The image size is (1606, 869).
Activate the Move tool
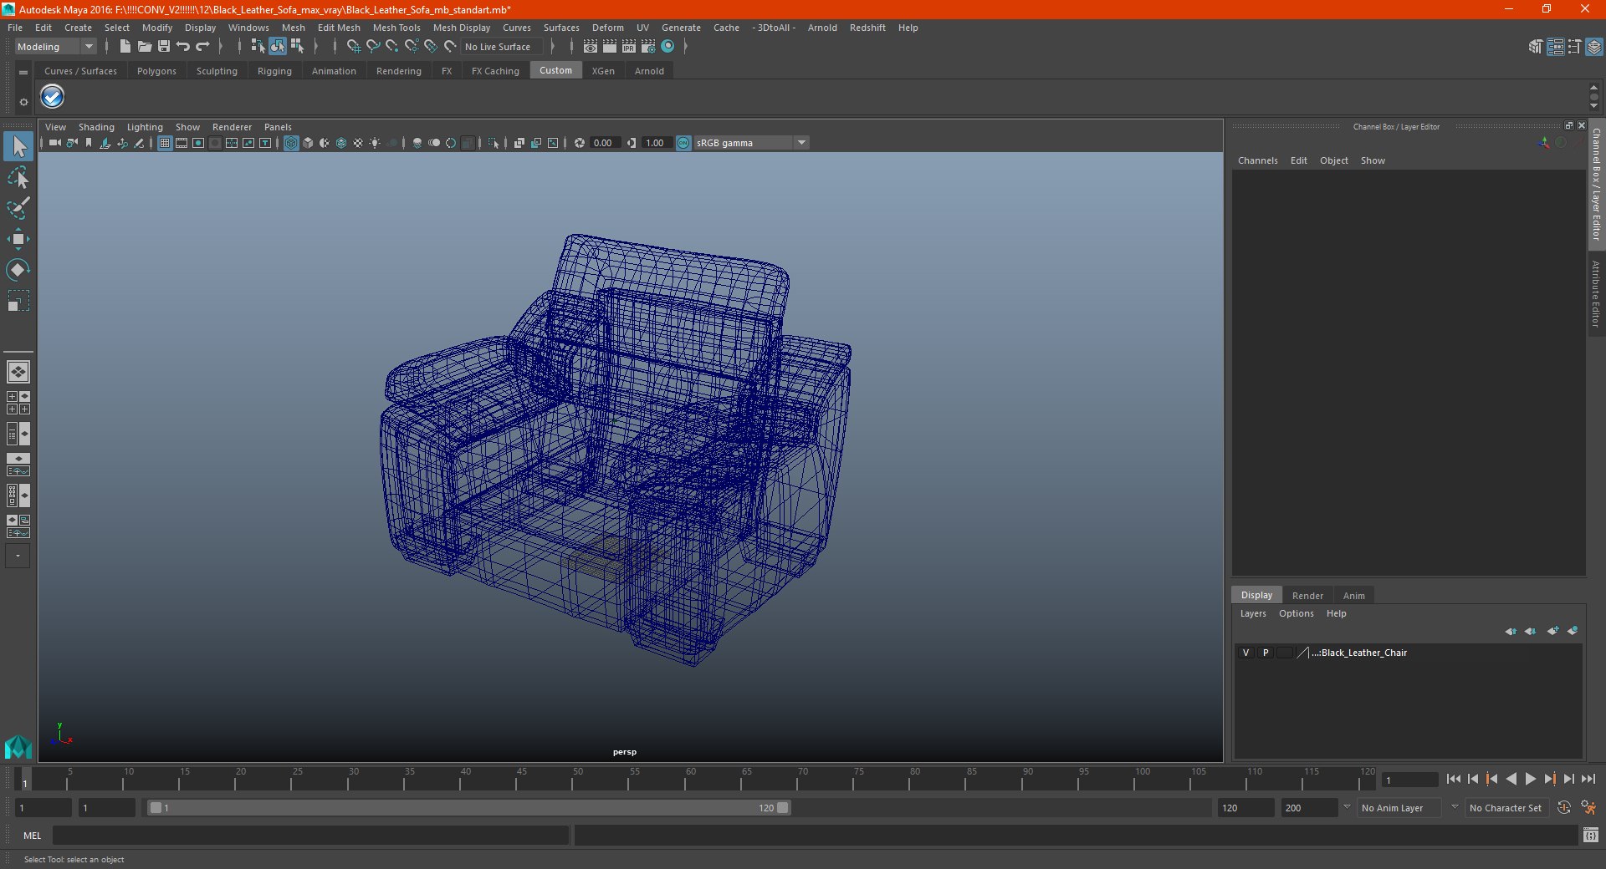point(18,239)
